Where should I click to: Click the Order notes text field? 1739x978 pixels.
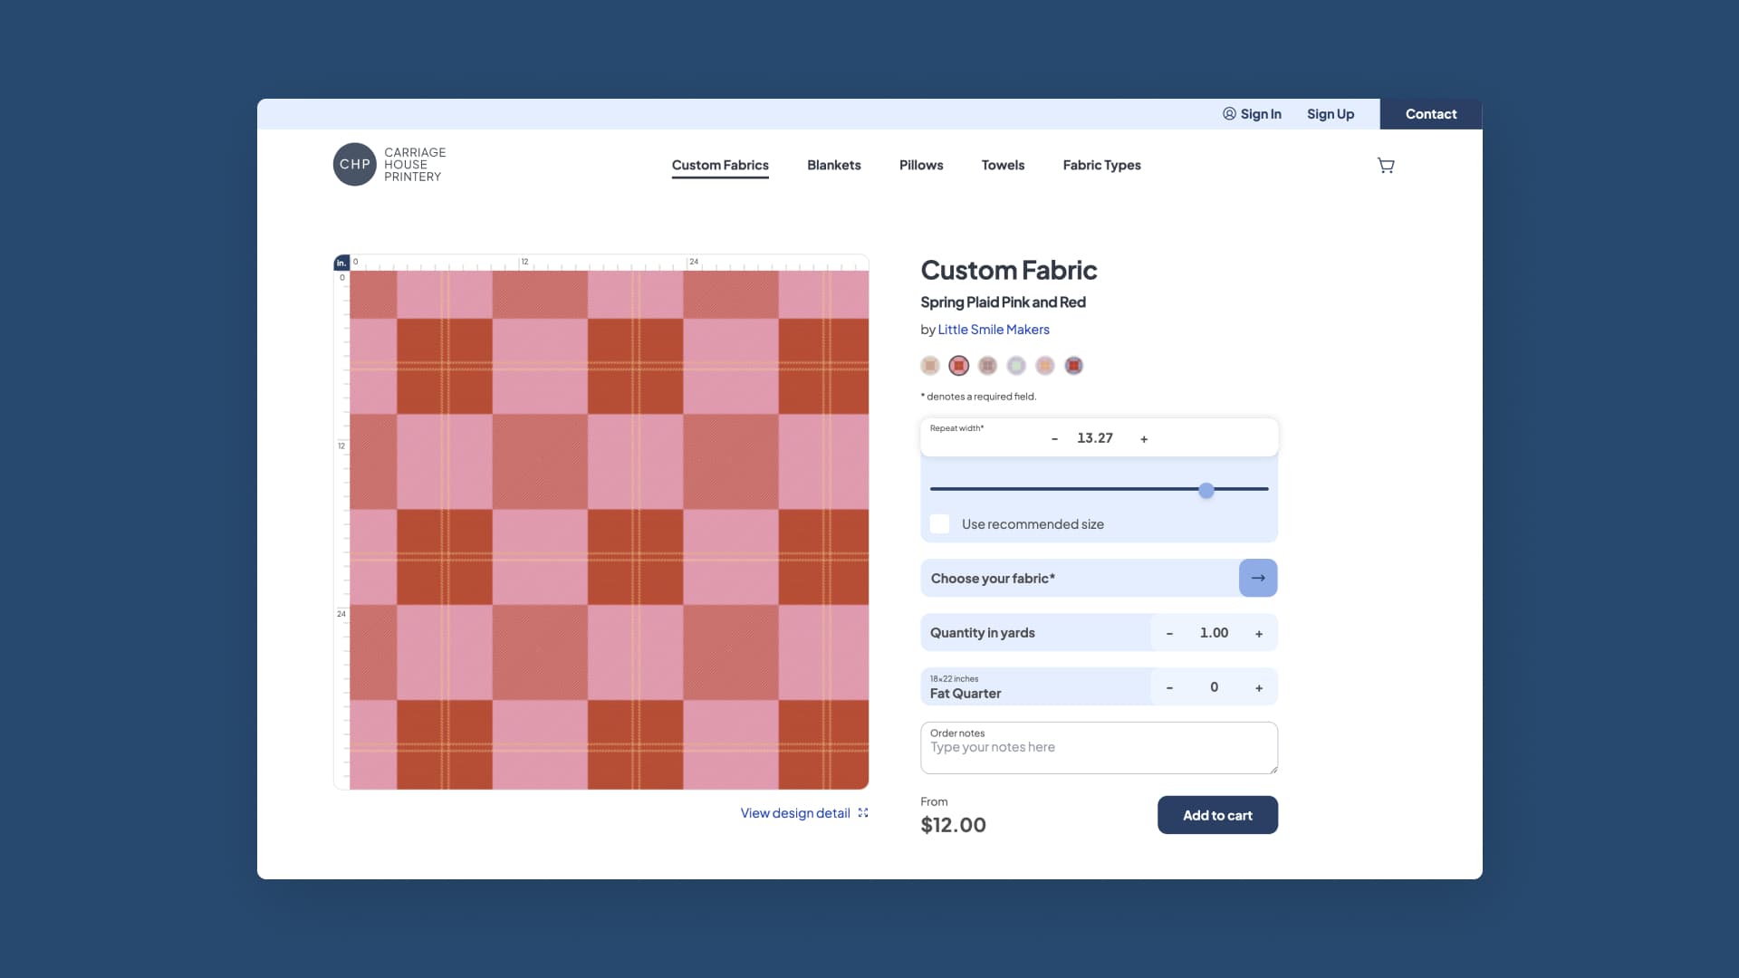[1099, 752]
